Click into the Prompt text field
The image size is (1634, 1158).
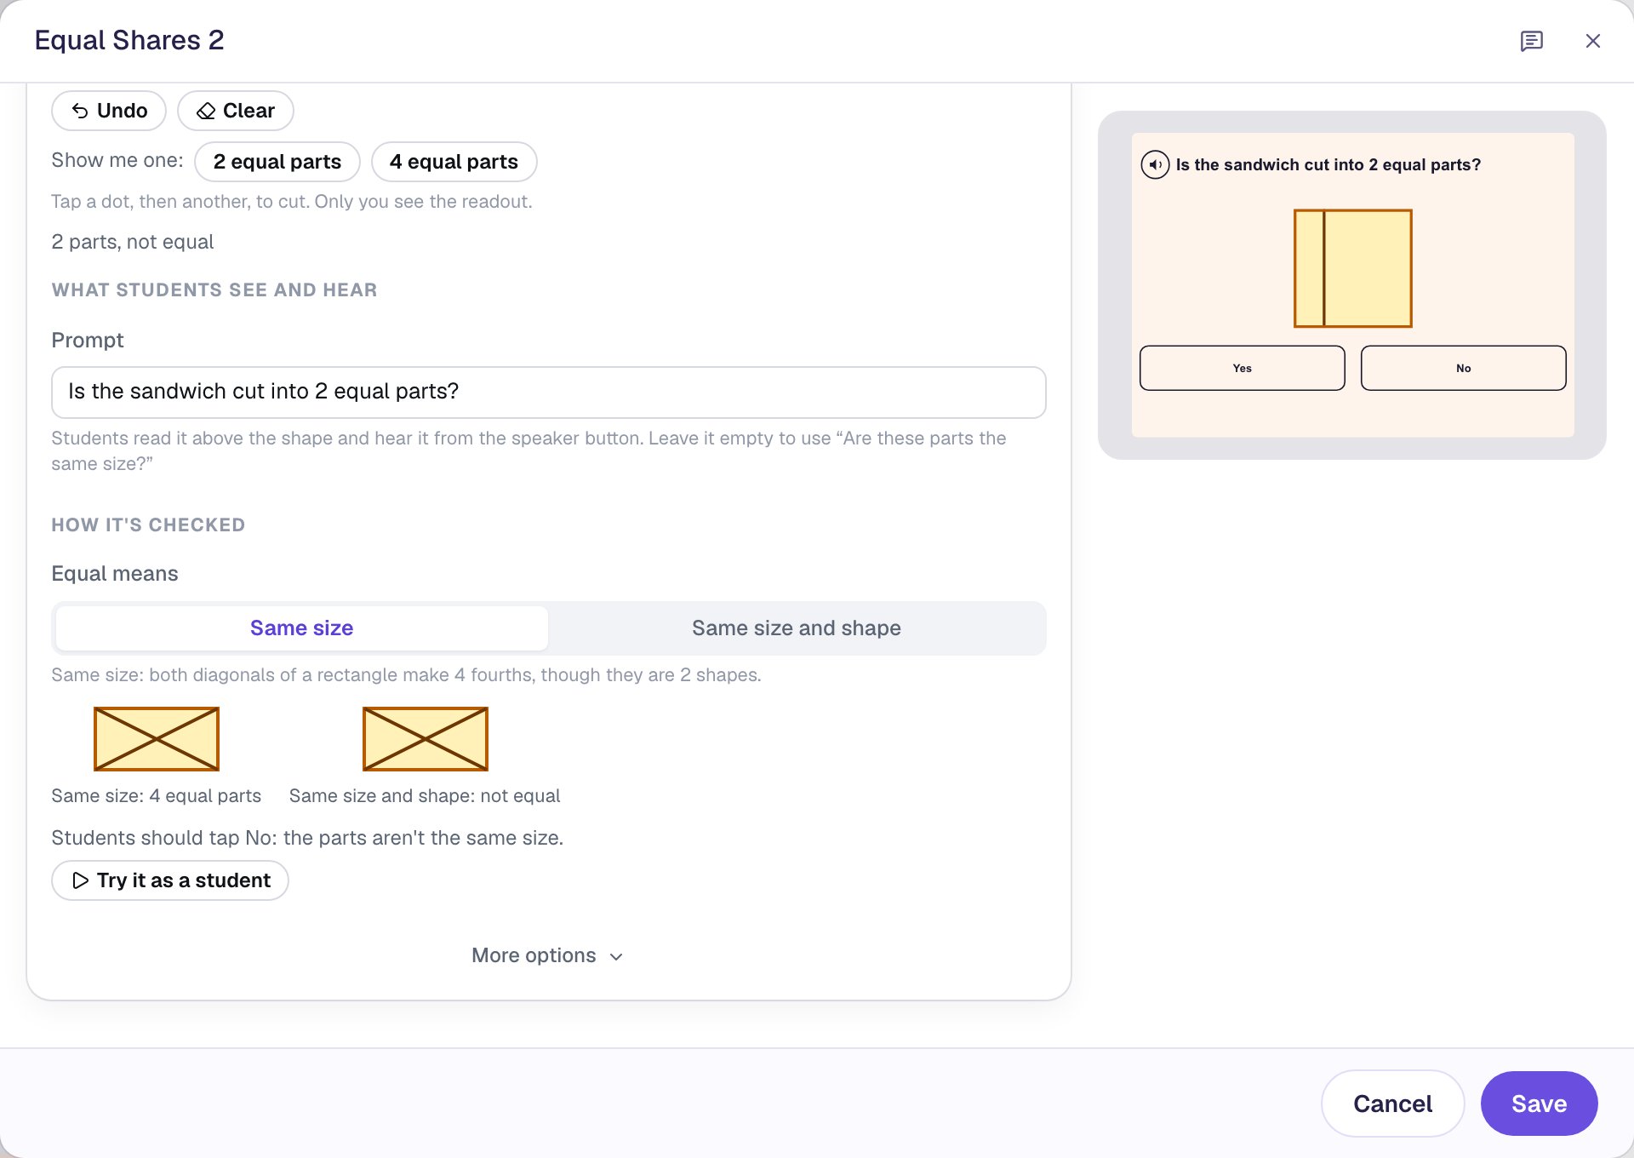click(x=549, y=392)
